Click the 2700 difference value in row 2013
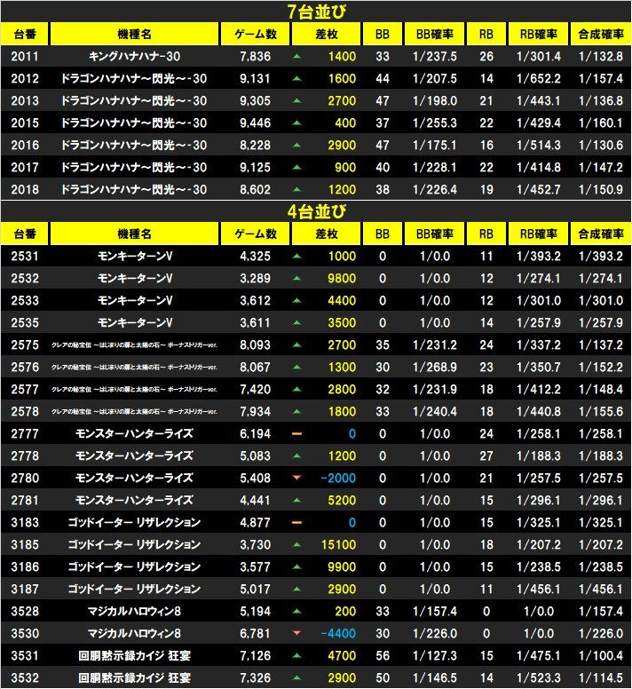The image size is (632, 689). pos(342,100)
